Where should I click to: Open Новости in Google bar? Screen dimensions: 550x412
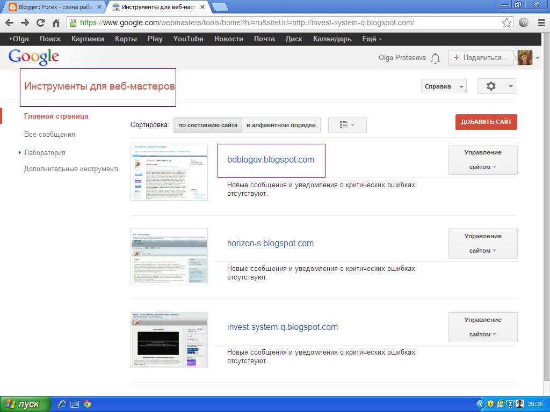point(229,39)
